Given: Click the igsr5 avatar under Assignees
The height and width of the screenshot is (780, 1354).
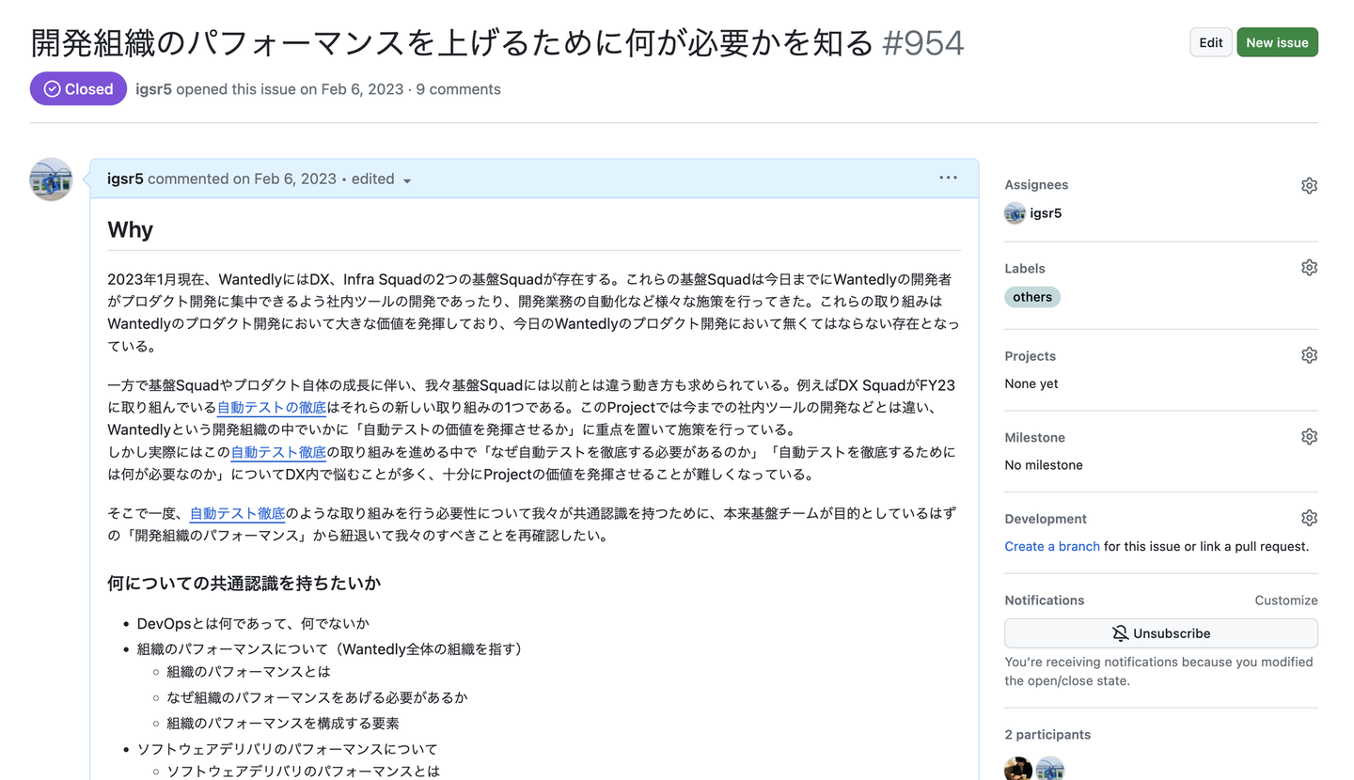Looking at the screenshot, I should pyautogui.click(x=1015, y=213).
